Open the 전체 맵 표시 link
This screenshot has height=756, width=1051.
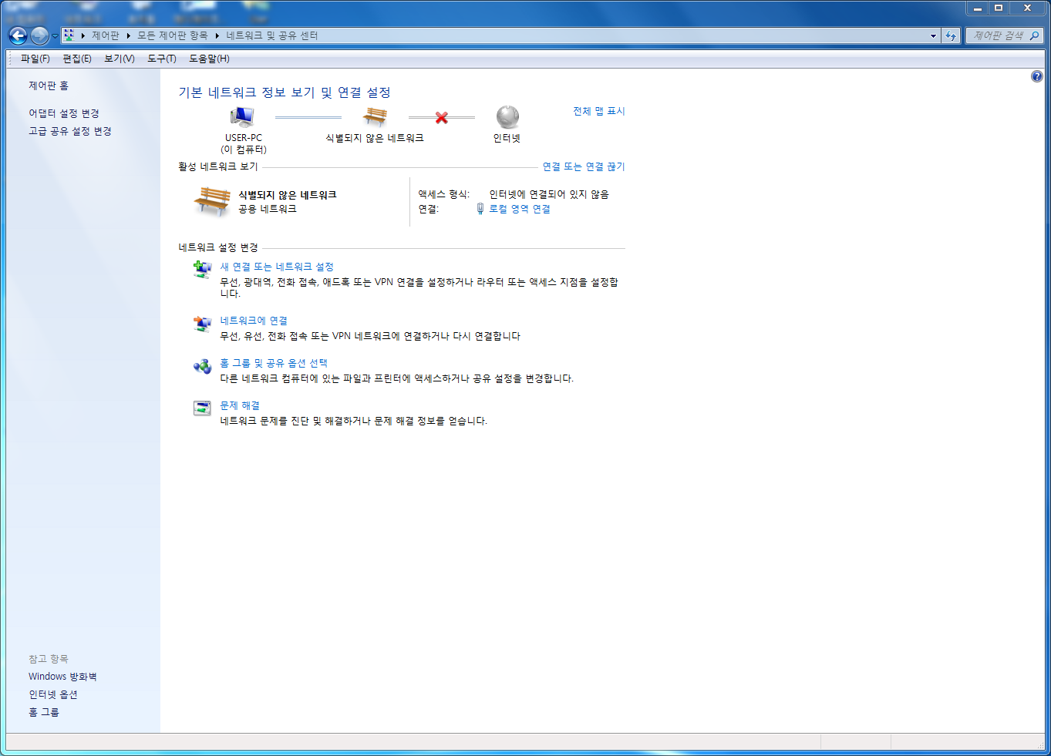coord(599,111)
